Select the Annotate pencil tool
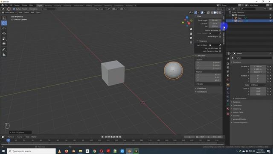The width and height of the screenshot is (273, 154). click(x=4, y=50)
